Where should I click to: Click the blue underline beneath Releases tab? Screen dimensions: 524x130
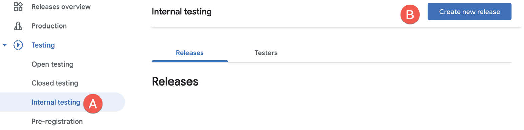[x=190, y=61]
